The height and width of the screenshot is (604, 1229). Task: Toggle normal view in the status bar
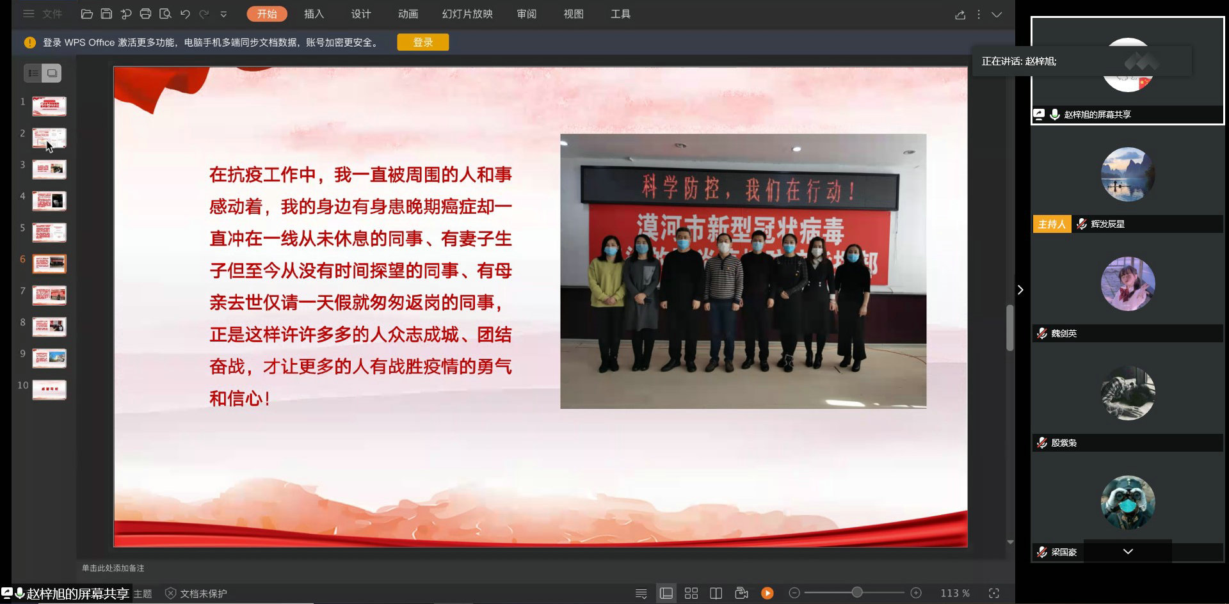pyautogui.click(x=666, y=593)
